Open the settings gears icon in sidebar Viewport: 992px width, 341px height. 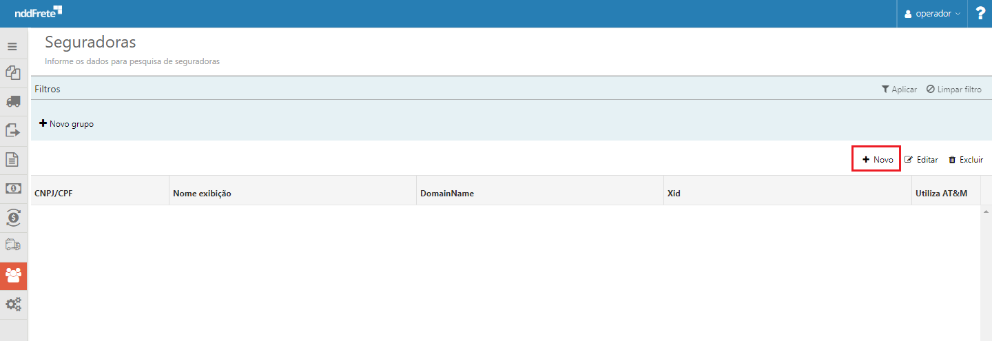pyautogui.click(x=13, y=304)
